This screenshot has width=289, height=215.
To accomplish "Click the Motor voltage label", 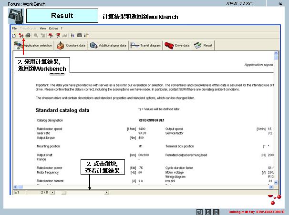I will (175, 172).
